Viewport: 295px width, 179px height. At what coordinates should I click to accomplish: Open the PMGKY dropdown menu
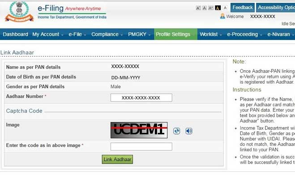click(139, 34)
